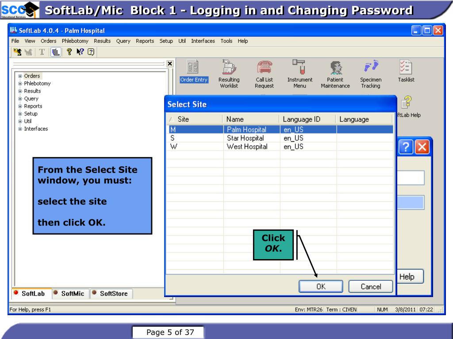Expand the Reports tree node
Screen dimensions: 453x339
coord(20,106)
